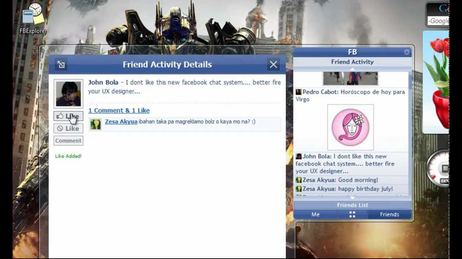Open the FB gadget settings gear
462x259 pixels.
[x=407, y=52]
